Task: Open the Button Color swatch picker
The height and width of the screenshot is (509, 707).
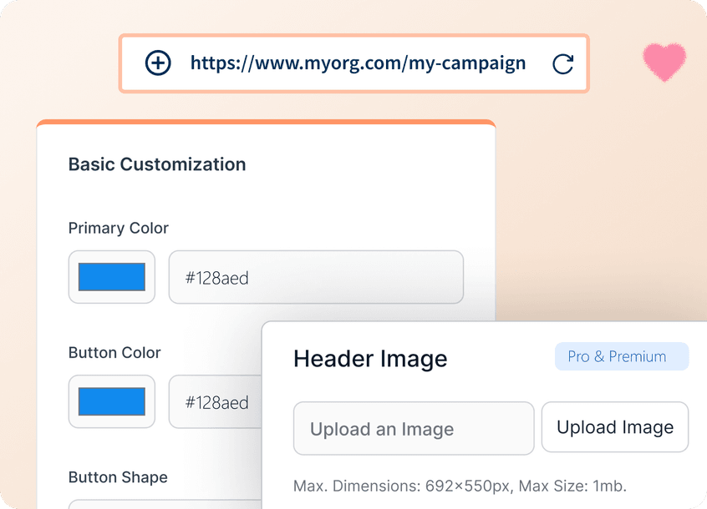Action: pyautogui.click(x=112, y=401)
